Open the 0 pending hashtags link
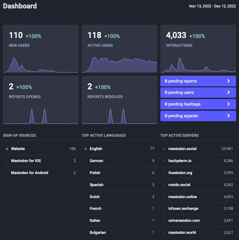The image size is (239, 240). (198, 104)
